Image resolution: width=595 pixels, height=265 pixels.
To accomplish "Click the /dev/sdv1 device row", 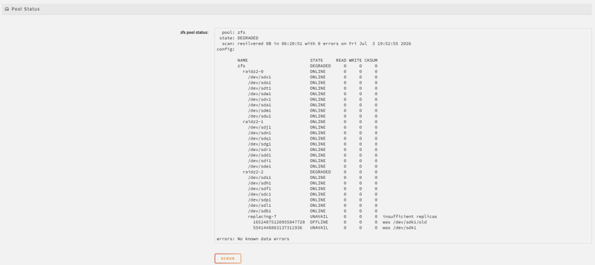I will tap(313, 99).
